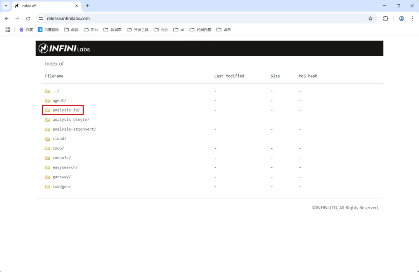The image size is (419, 272).
Task: Open the loadgen/ folder
Action: pyautogui.click(x=62, y=187)
